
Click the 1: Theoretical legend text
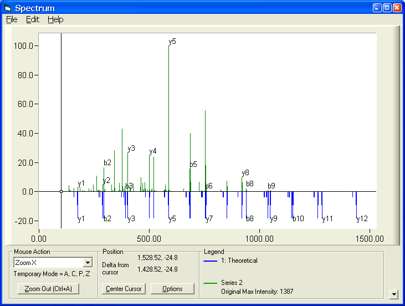[x=239, y=261]
